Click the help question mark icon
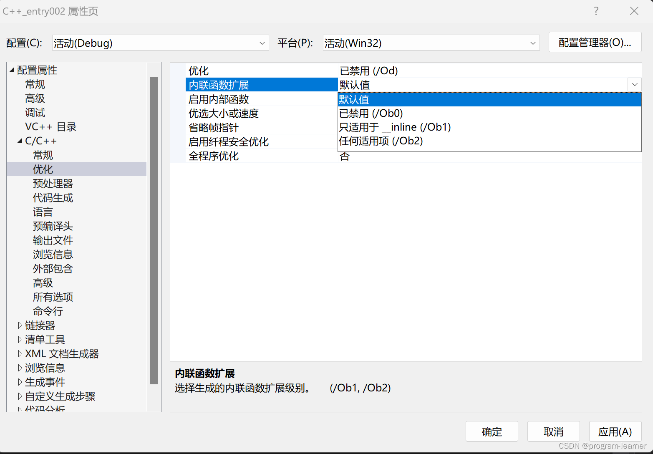The image size is (653, 454). click(x=596, y=11)
